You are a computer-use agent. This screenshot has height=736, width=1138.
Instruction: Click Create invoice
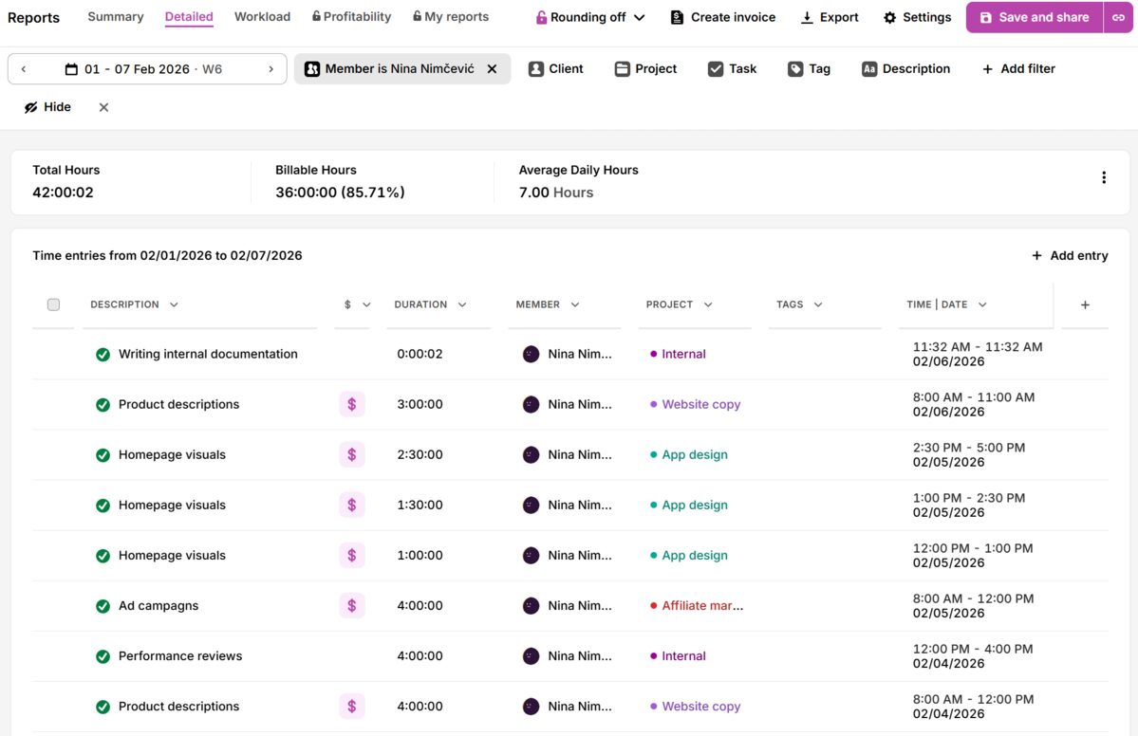pos(723,17)
